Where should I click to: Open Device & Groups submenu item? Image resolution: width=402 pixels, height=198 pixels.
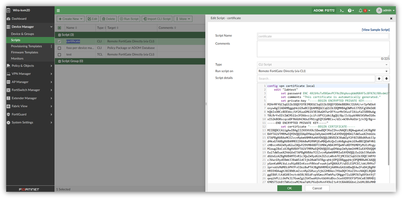(x=23, y=34)
